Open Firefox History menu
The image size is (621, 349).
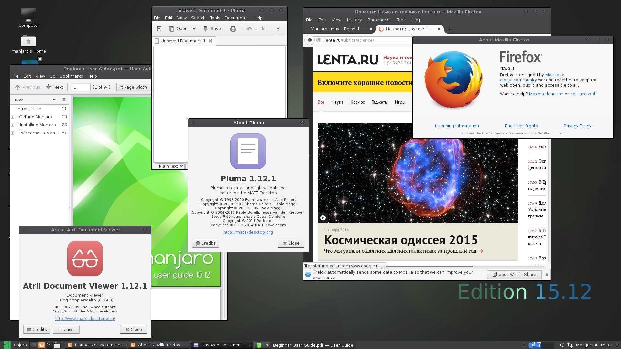[x=354, y=20]
